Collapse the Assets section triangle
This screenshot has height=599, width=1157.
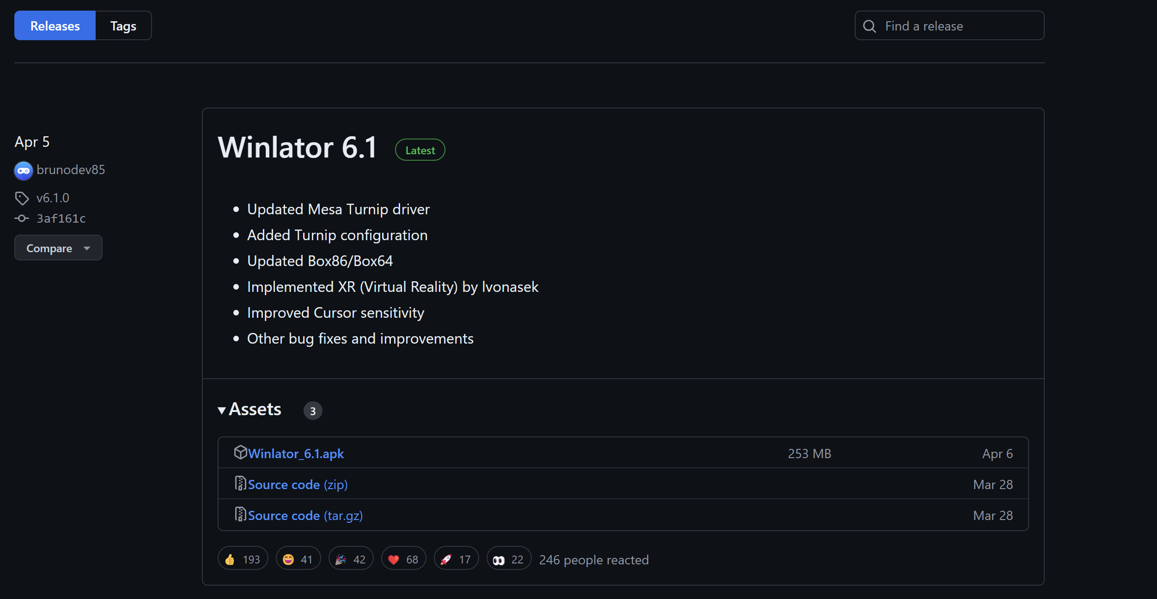[x=222, y=410]
